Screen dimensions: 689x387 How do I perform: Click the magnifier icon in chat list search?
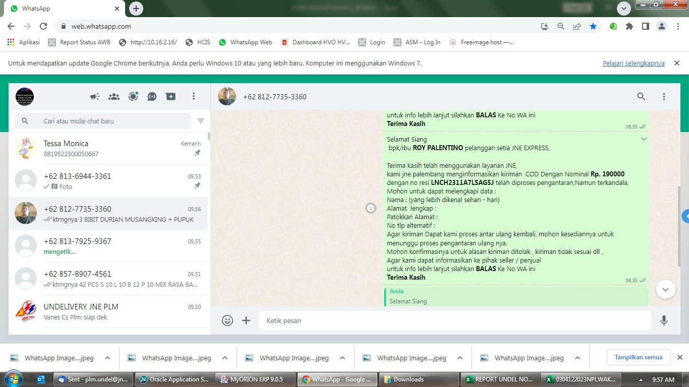[x=25, y=121]
